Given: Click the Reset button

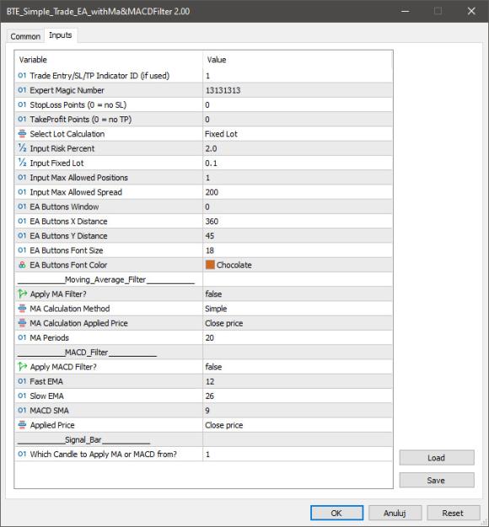Looking at the screenshot, I should point(453,513).
